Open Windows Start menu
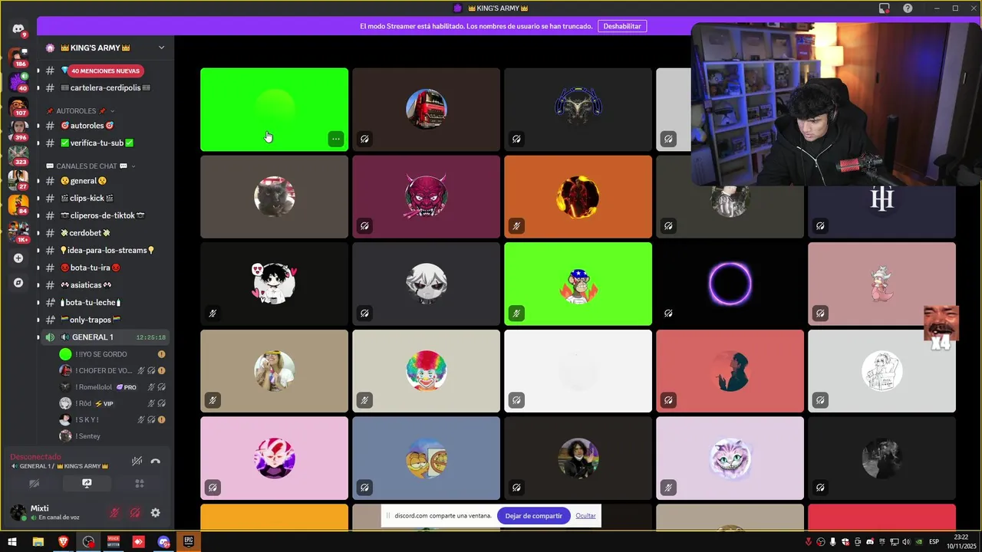The image size is (982, 552). (x=12, y=542)
